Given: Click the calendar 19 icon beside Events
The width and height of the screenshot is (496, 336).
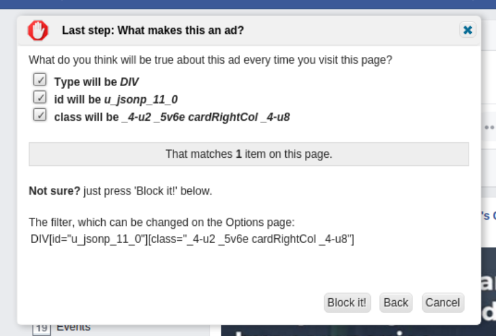Looking at the screenshot, I should 42,329.
